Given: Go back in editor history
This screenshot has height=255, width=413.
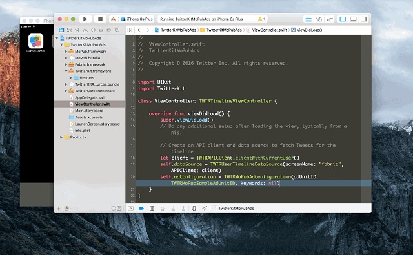Looking at the screenshot, I should pos(139,30).
